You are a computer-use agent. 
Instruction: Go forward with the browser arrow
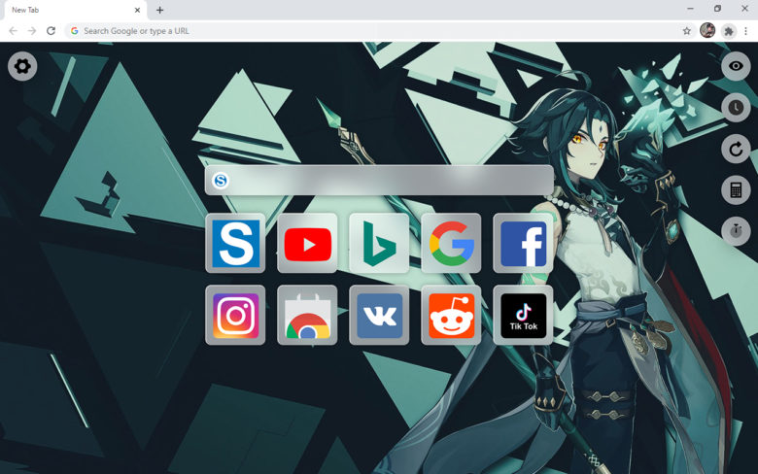pos(32,31)
